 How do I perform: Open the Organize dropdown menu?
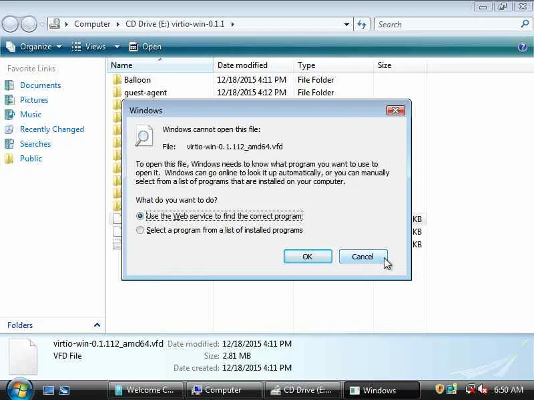34,47
